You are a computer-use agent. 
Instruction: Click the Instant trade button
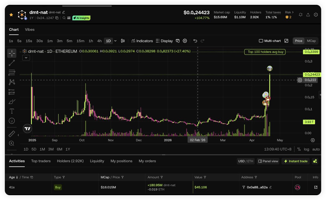click(x=296, y=161)
